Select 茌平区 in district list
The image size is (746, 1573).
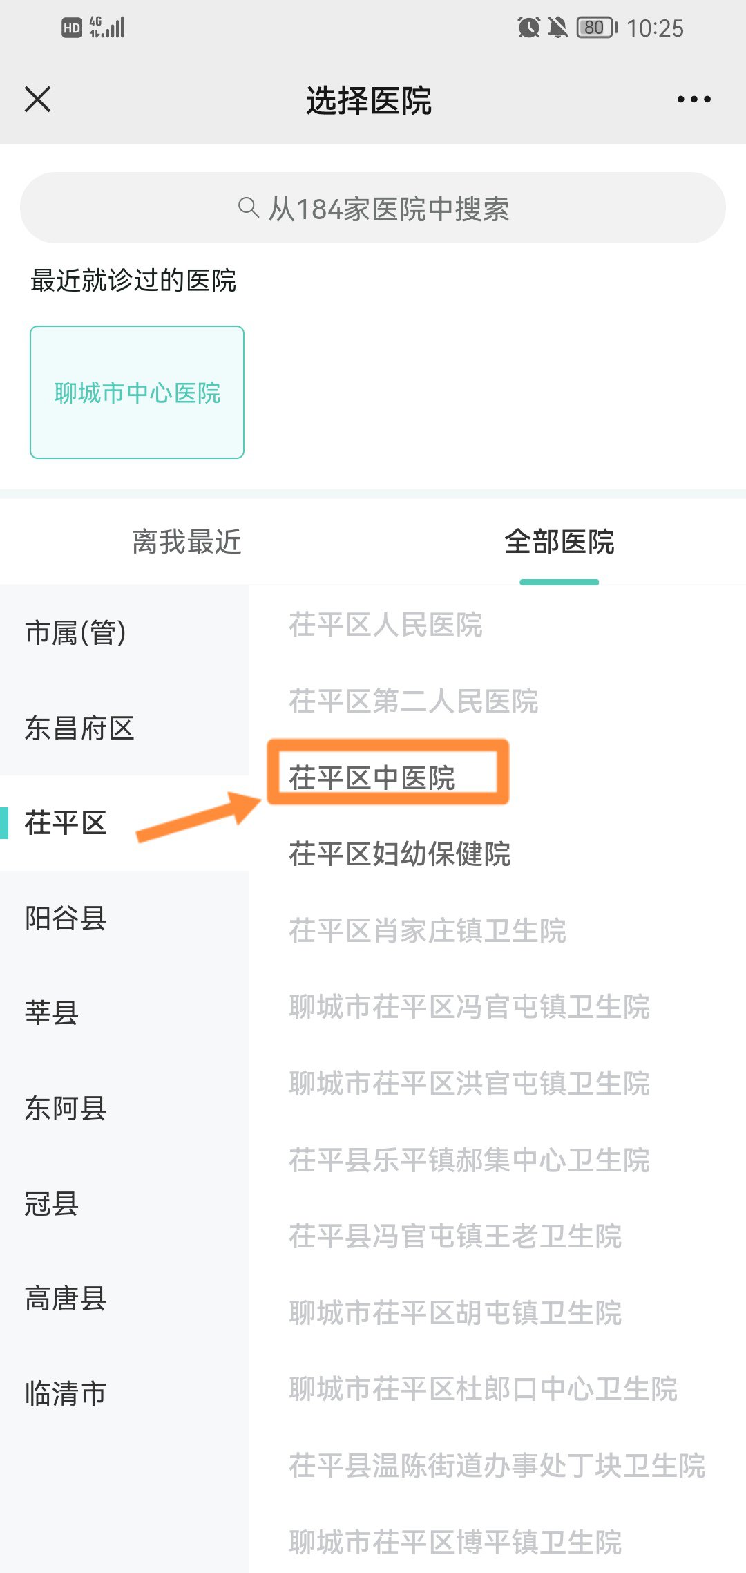click(66, 823)
